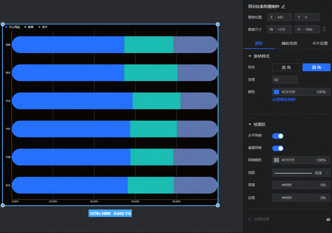Image resolution: width=332 pixels, height=233 pixels.
Task: Disable the 垂直网格 switch
Action: (x=278, y=148)
